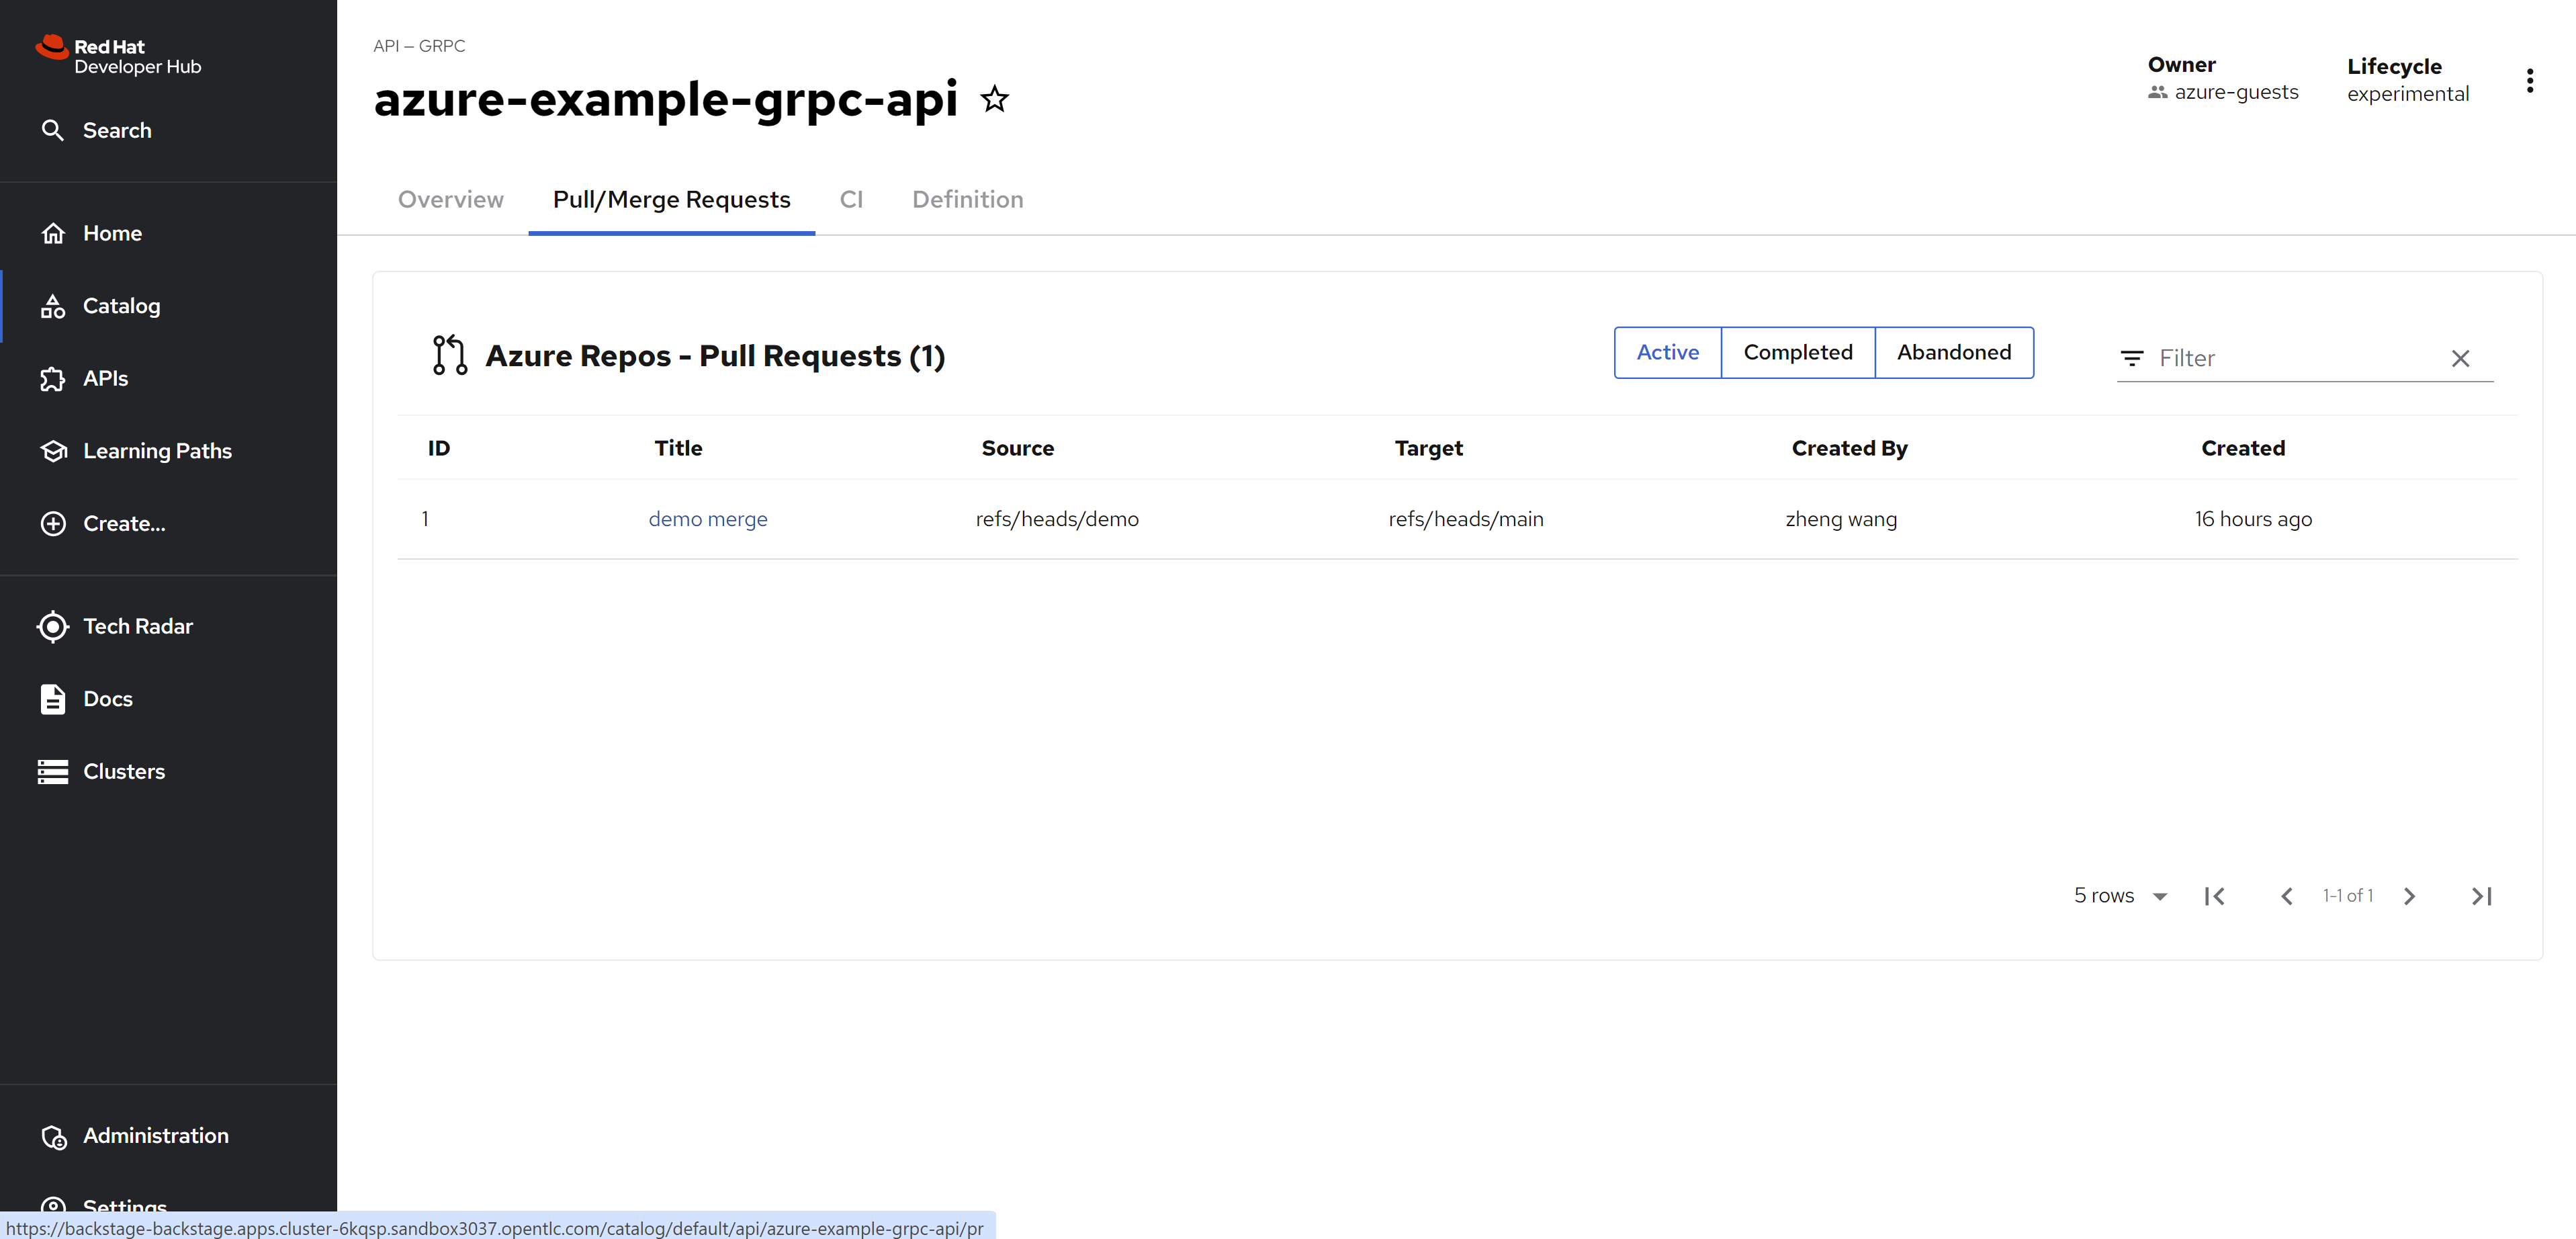Go to first page of pull requests
This screenshot has width=2576, height=1239.
pyautogui.click(x=2215, y=896)
